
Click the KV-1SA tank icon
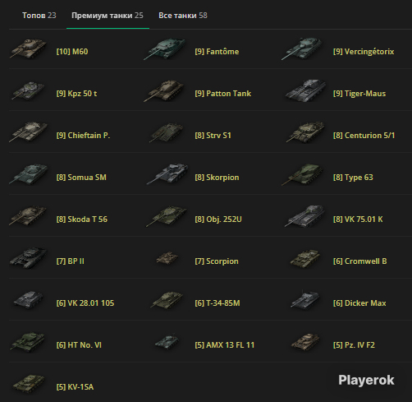point(28,384)
